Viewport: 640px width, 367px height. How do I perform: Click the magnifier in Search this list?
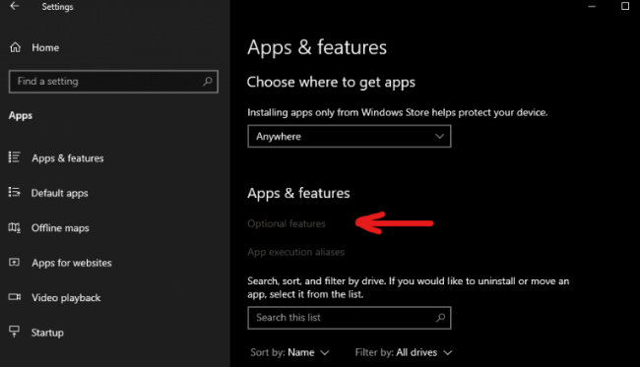point(440,317)
